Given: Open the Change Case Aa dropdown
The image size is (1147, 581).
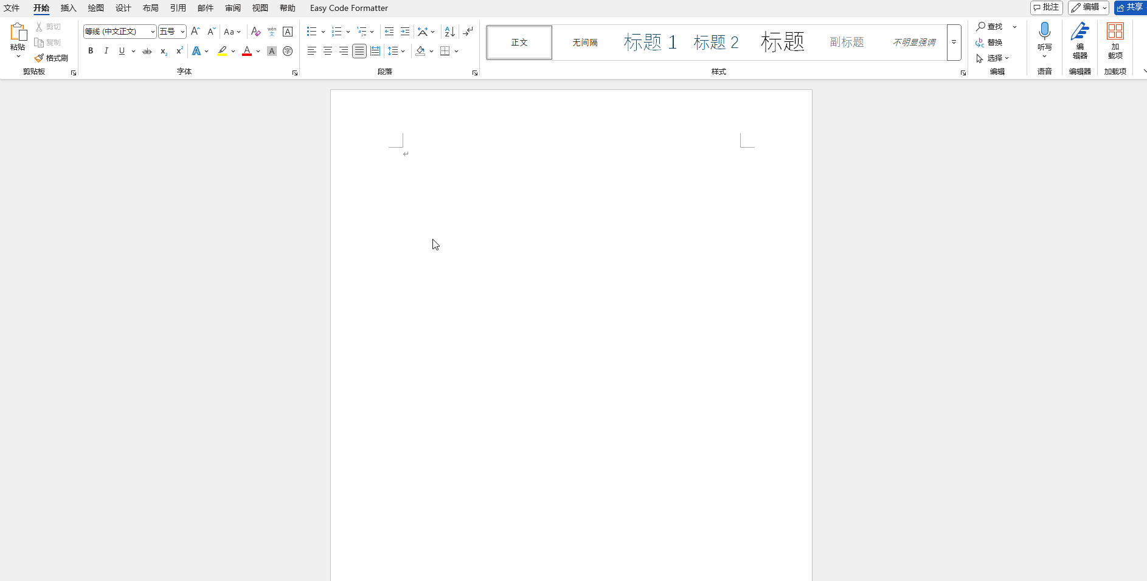Looking at the screenshot, I should click(x=232, y=32).
